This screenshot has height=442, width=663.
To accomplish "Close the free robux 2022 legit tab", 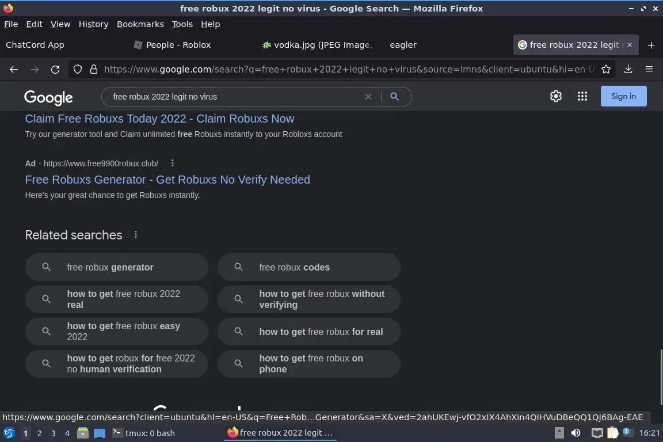I will (x=630, y=45).
